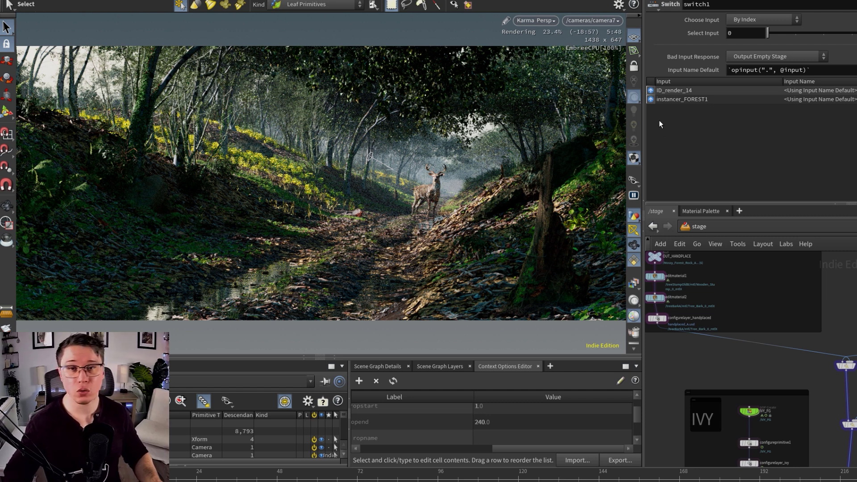
Task: Click the Context Options horizontal scrollbar
Action: click(560, 448)
